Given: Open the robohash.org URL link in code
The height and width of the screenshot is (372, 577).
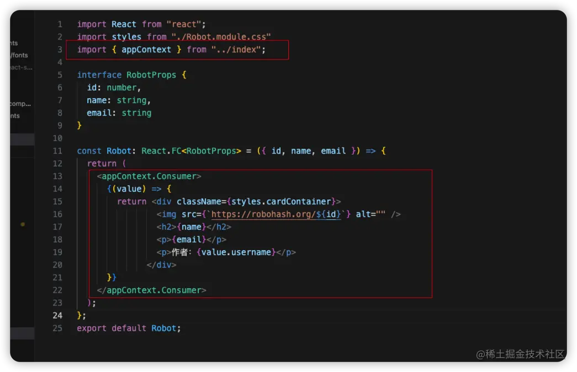Looking at the screenshot, I should 276,214.
